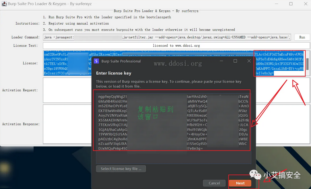Screen dimensions: 311x189
Task: Click the 'Activation Request:' label
Action: [20, 90]
